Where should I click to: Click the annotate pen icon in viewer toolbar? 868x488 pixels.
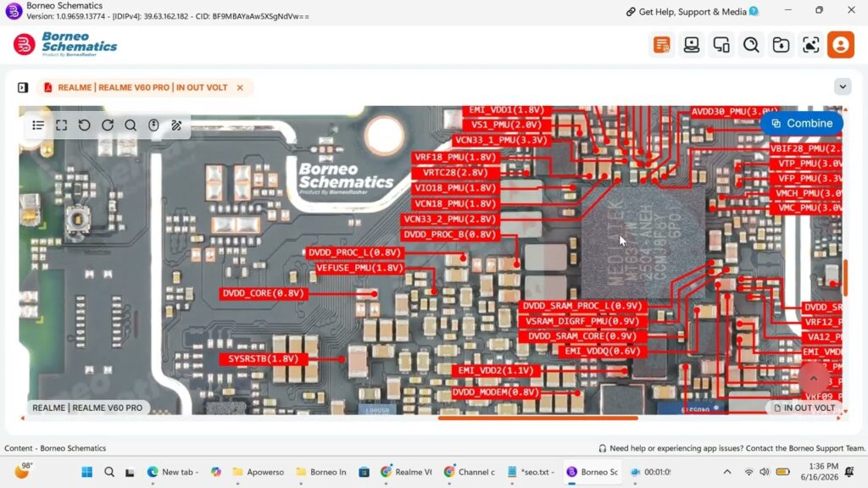pyautogui.click(x=176, y=125)
